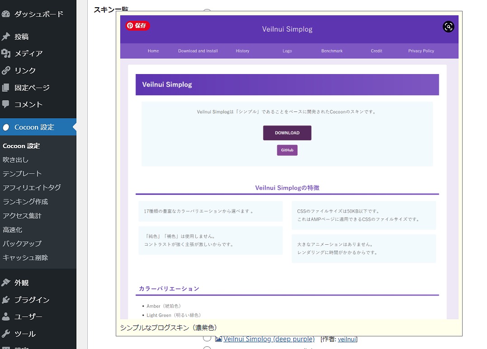Open ダッシュボード menu item

click(x=39, y=14)
